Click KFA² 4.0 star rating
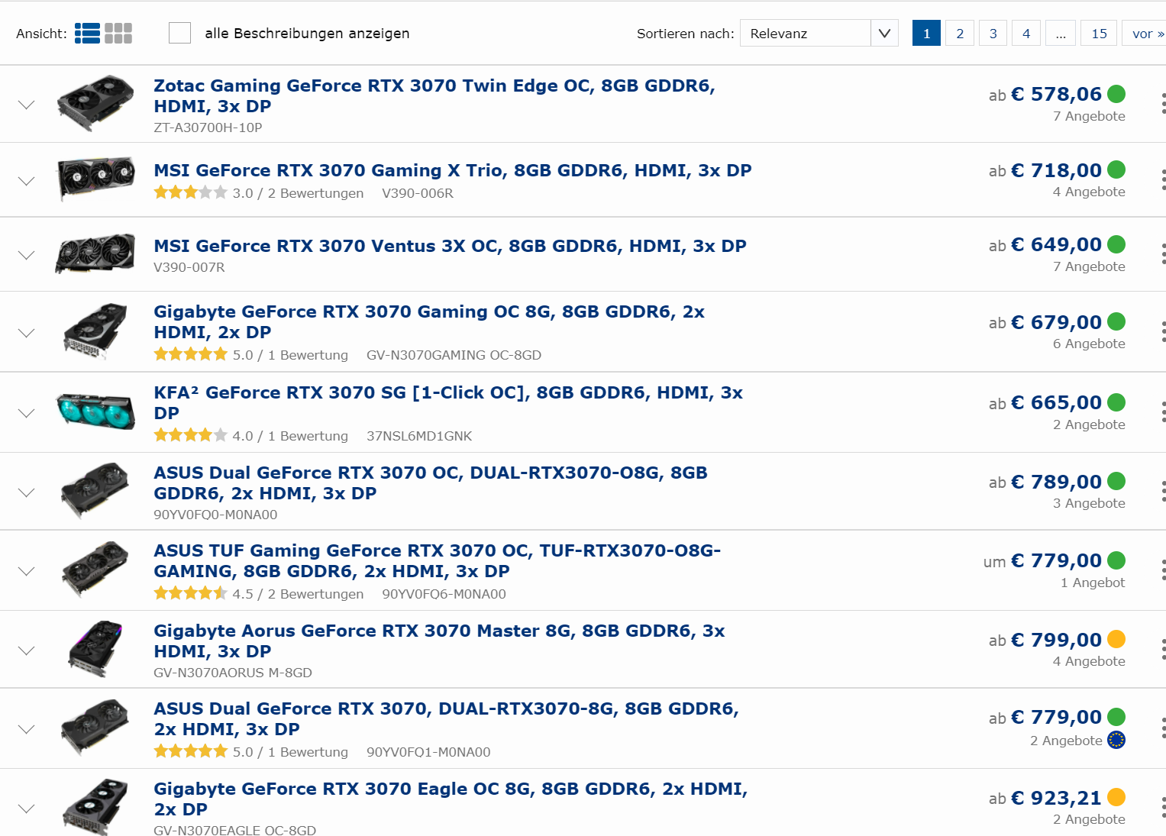The width and height of the screenshot is (1166, 836). point(191,435)
